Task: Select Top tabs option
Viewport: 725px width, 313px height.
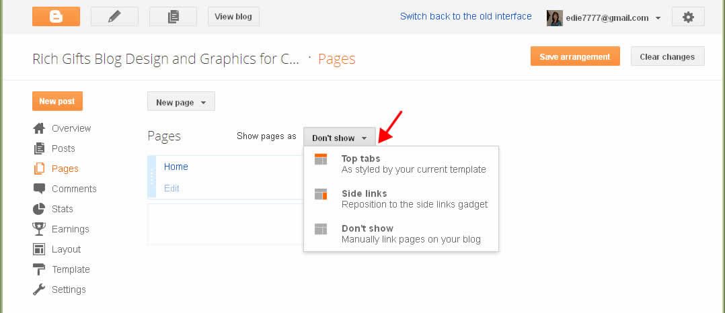Action: point(401,164)
